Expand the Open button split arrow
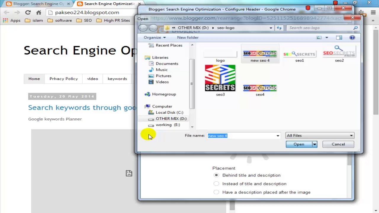Viewport: 379px width, 213px height. click(x=314, y=144)
